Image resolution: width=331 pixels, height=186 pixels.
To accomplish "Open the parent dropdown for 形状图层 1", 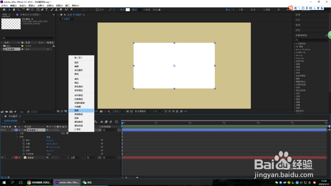I will click(x=110, y=130).
